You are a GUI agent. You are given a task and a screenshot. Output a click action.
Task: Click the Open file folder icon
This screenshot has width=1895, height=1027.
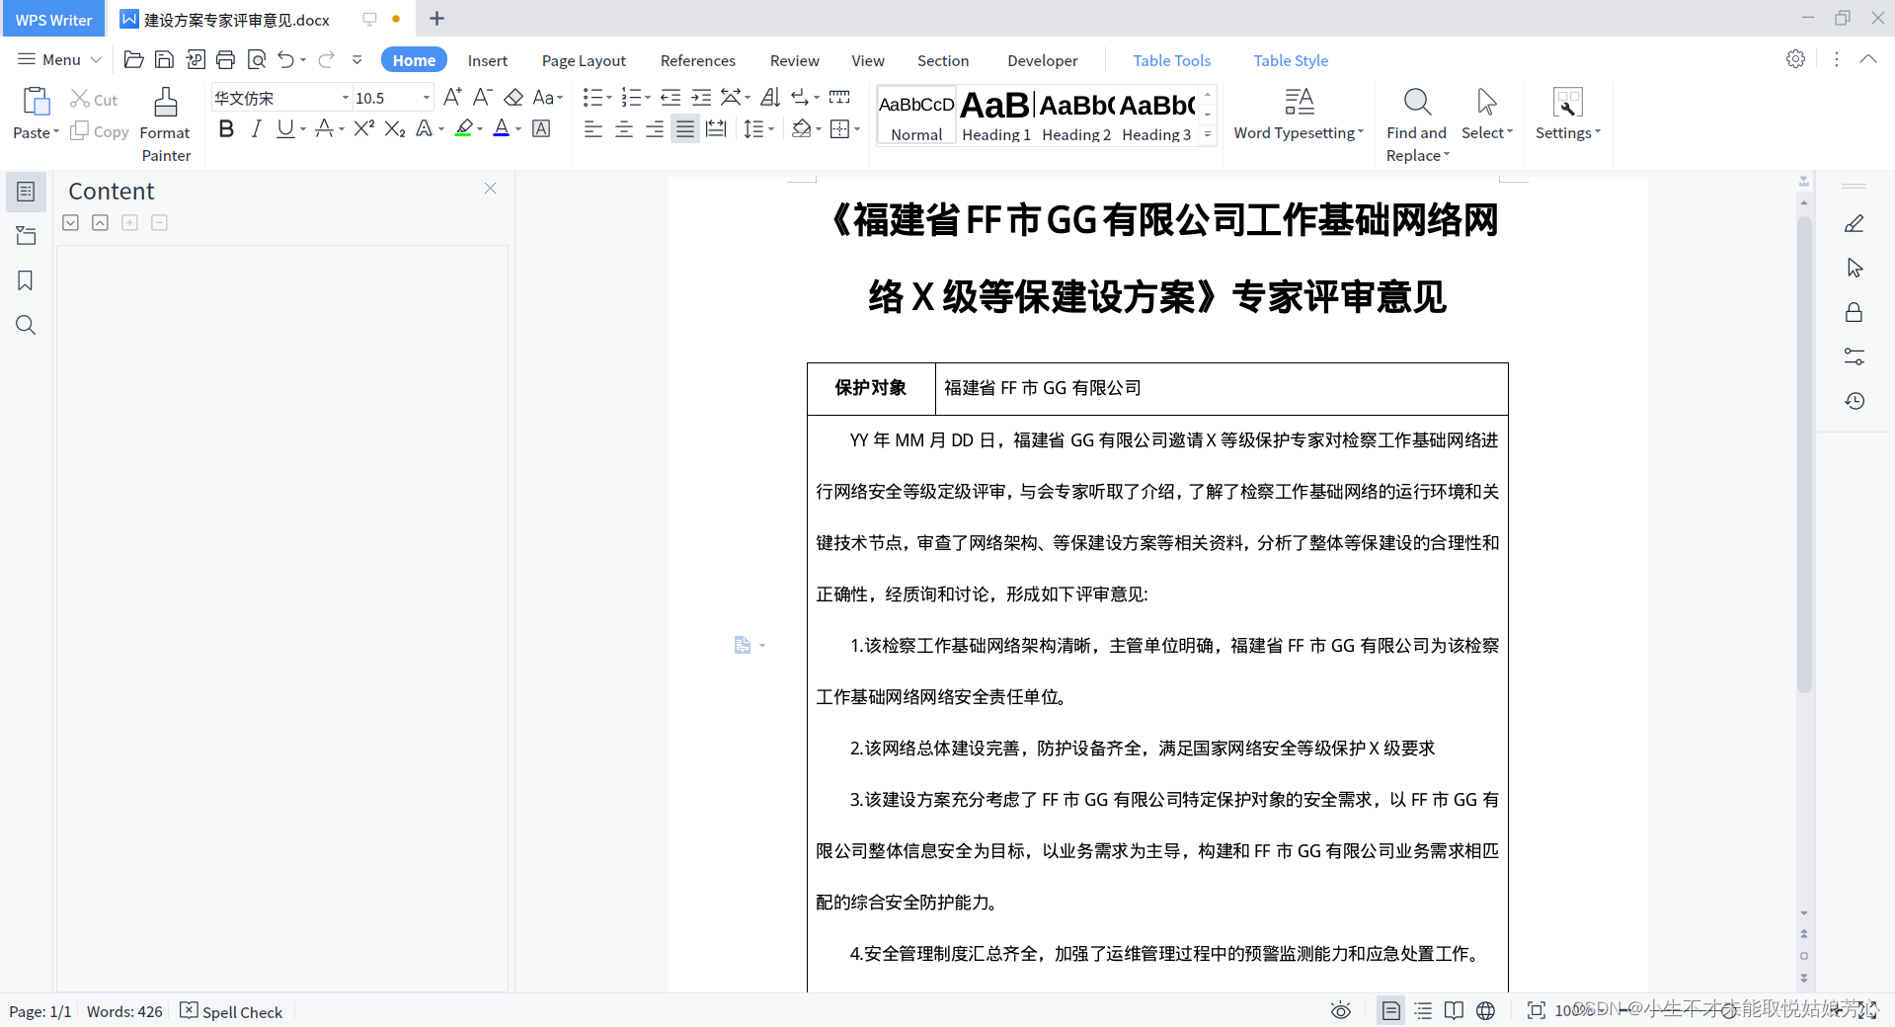[133, 60]
